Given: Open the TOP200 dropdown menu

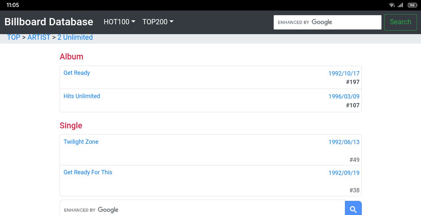Looking at the screenshot, I should click(158, 22).
